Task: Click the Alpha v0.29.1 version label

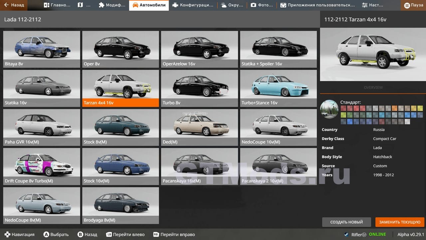Action: pos(411,234)
